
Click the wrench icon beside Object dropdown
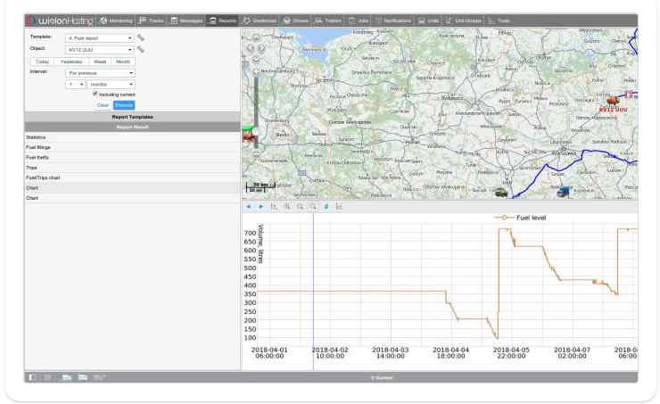pos(141,50)
